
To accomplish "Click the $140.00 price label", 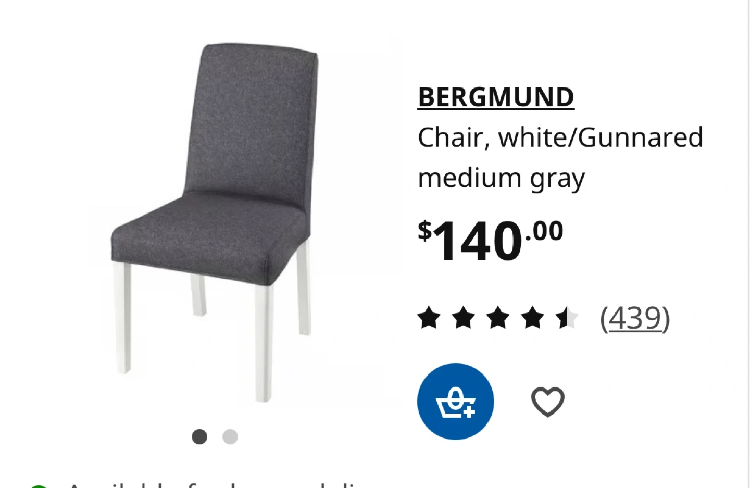I will 491,241.
